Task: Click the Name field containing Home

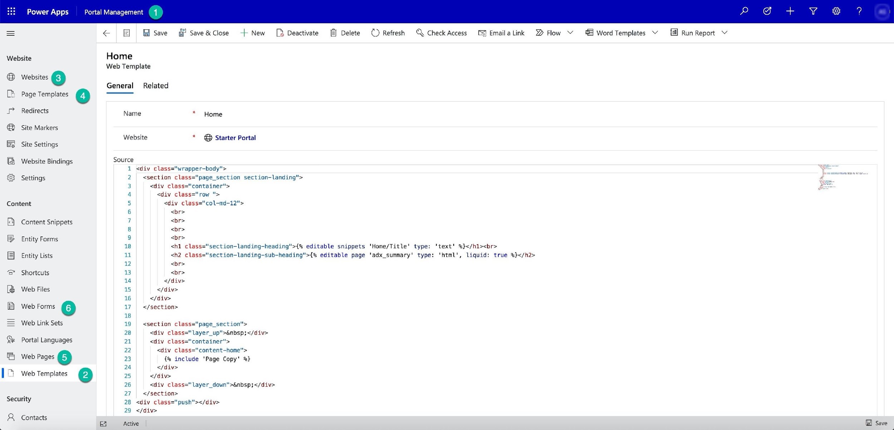Action: 213,114
